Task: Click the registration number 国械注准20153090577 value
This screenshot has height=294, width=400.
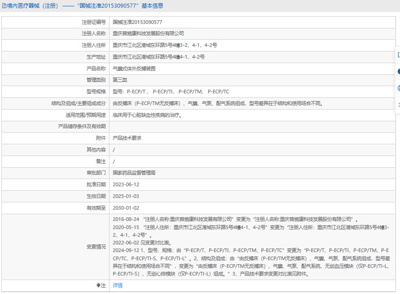Action: (137, 22)
